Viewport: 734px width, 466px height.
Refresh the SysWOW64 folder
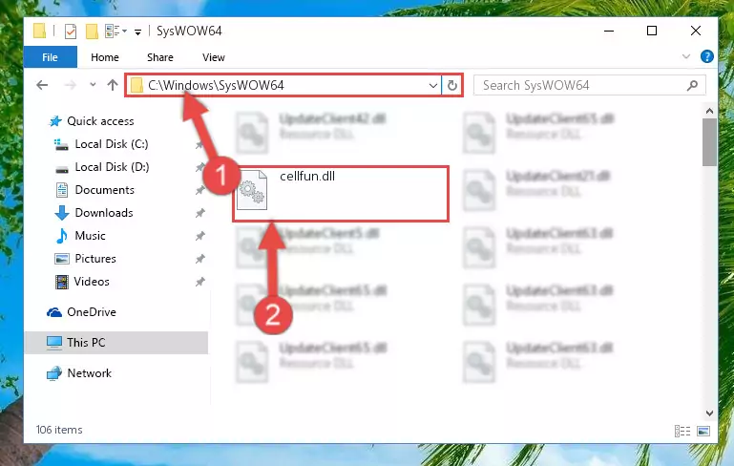pyautogui.click(x=452, y=85)
